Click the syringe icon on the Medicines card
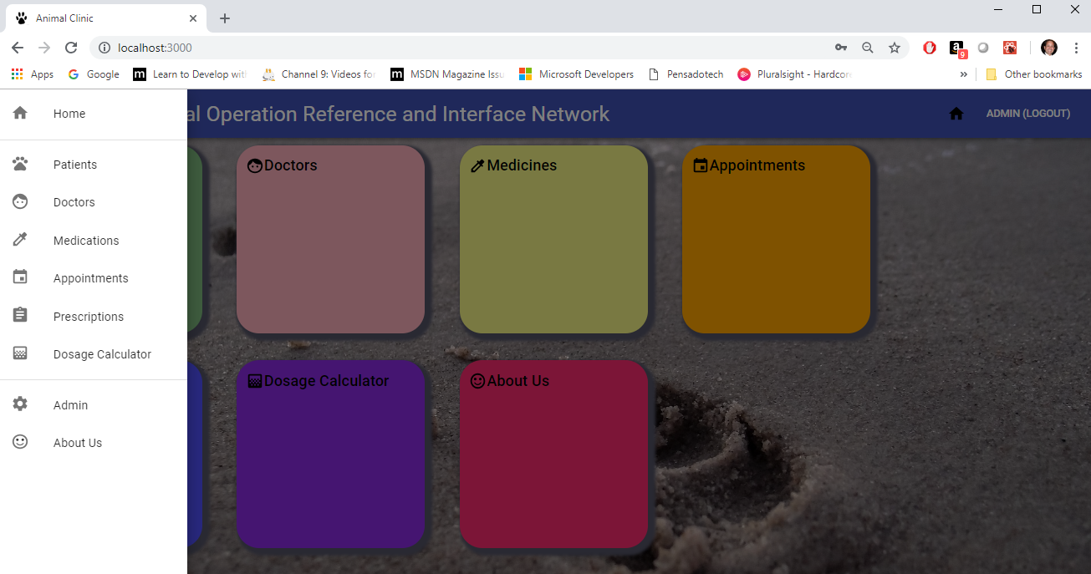 477,165
